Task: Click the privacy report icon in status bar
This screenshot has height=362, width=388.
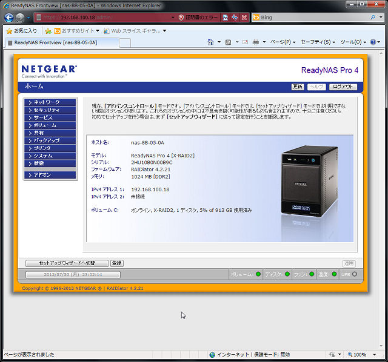Action: coord(332,355)
